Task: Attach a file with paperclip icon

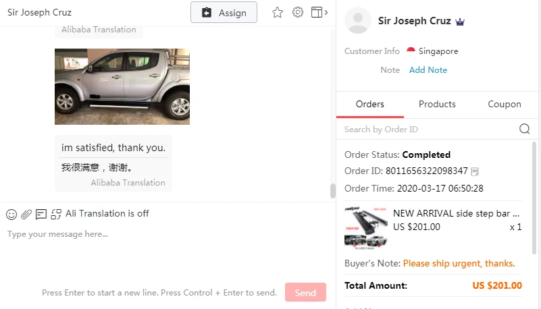Action: (26, 215)
